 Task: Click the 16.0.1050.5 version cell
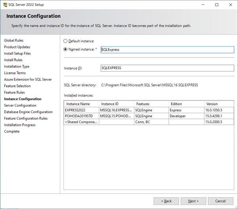[219, 110]
